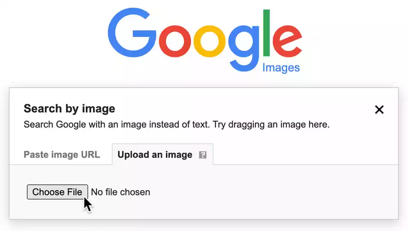This screenshot has width=408, height=231.
Task: Click the yellow o in the logo
Action: 210,41
